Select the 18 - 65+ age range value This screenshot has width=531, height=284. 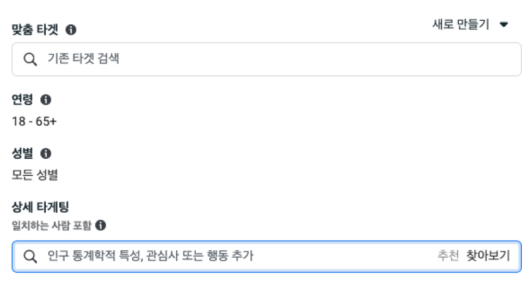pos(34,121)
